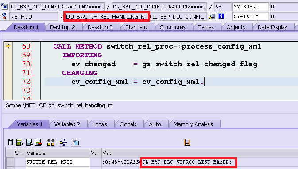298x169 pixels.
Task: Click the line number field showing 68
Action: [x=223, y=7]
